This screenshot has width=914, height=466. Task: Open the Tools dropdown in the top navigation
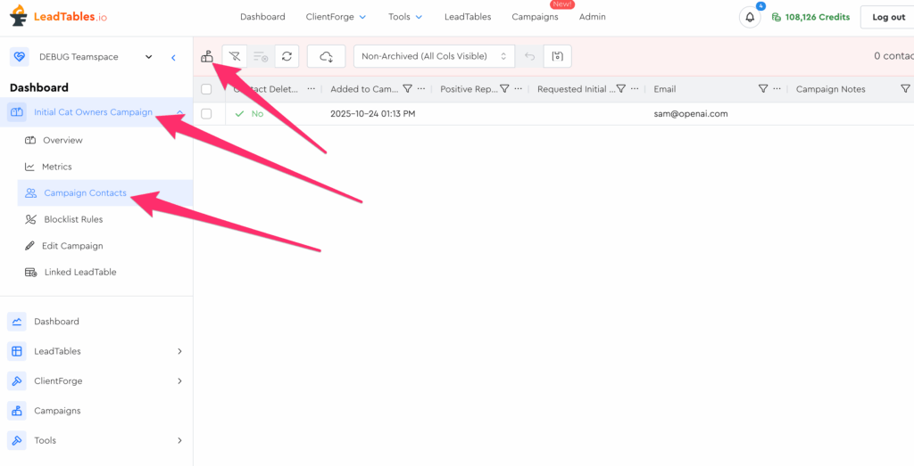click(405, 17)
